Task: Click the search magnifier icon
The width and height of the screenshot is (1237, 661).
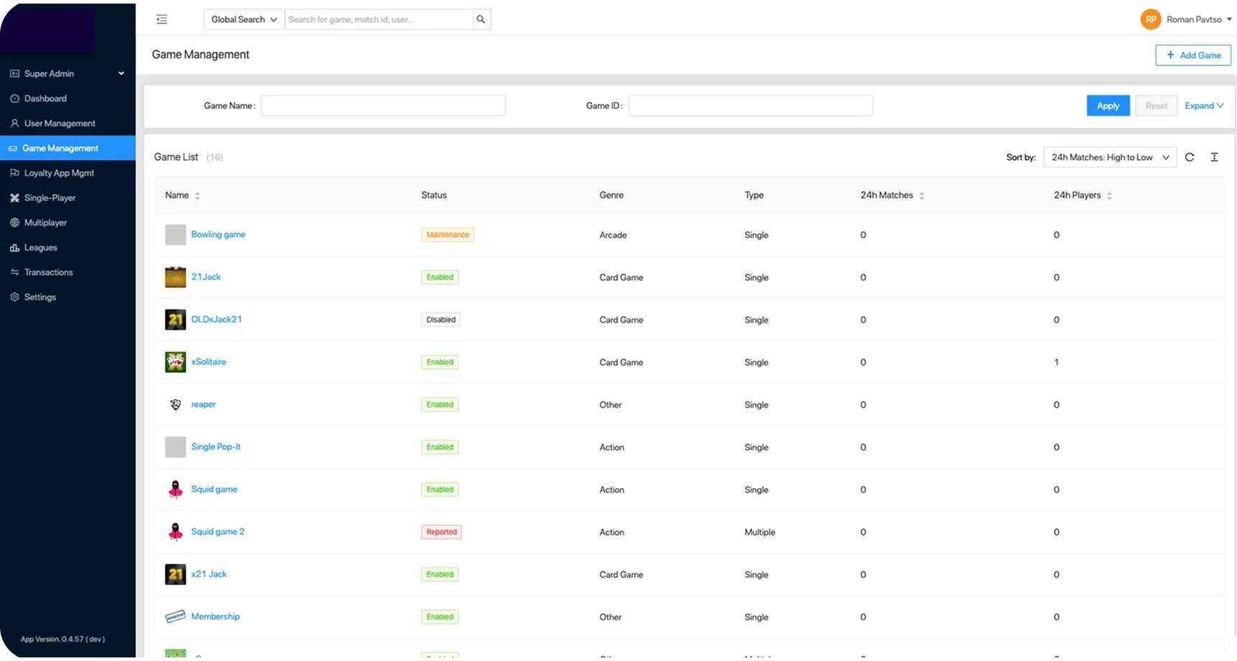Action: [x=481, y=19]
